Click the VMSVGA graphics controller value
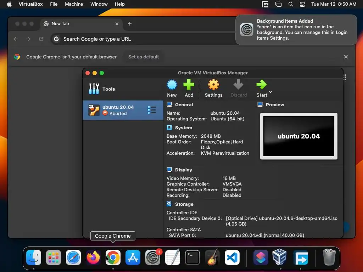Image resolution: width=363 pixels, height=272 pixels. (x=232, y=184)
